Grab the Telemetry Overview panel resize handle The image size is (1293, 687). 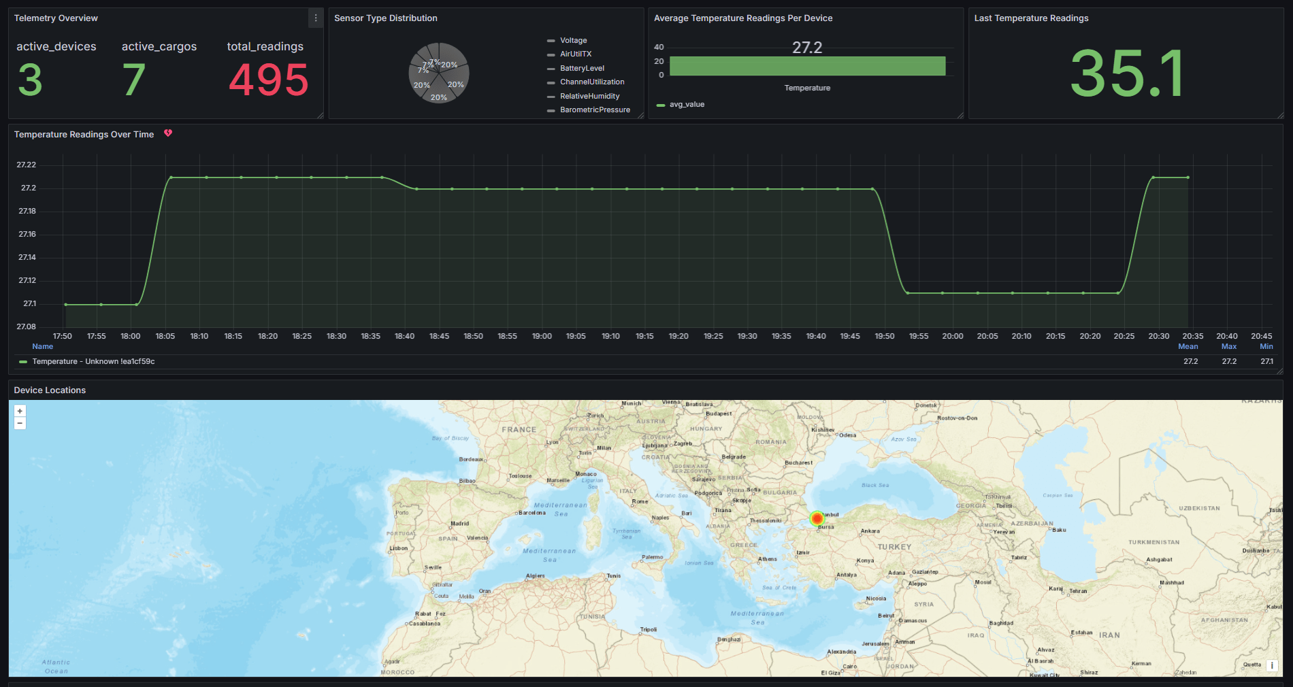click(321, 116)
